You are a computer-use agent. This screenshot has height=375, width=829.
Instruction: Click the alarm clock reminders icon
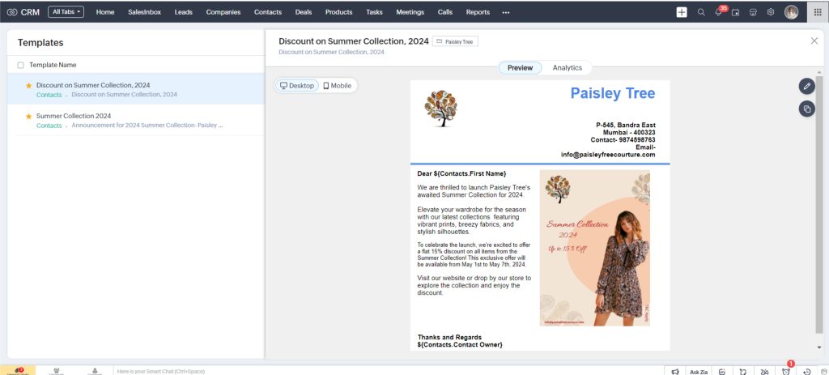click(786, 371)
